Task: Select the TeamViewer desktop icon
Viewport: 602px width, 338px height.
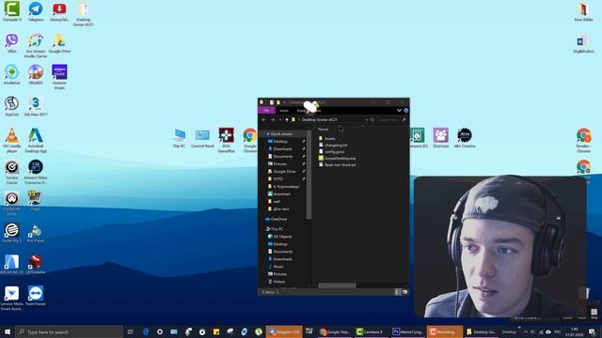Action: click(36, 296)
